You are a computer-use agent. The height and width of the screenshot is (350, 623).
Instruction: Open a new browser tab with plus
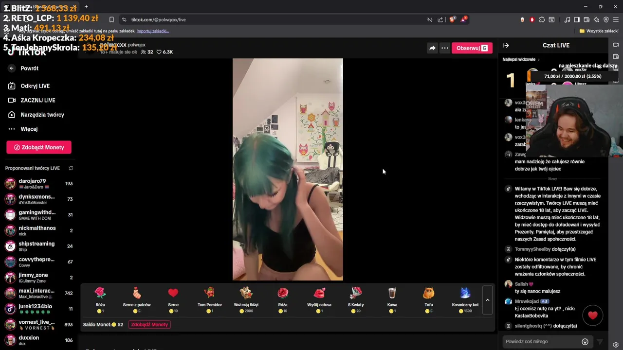click(86, 6)
